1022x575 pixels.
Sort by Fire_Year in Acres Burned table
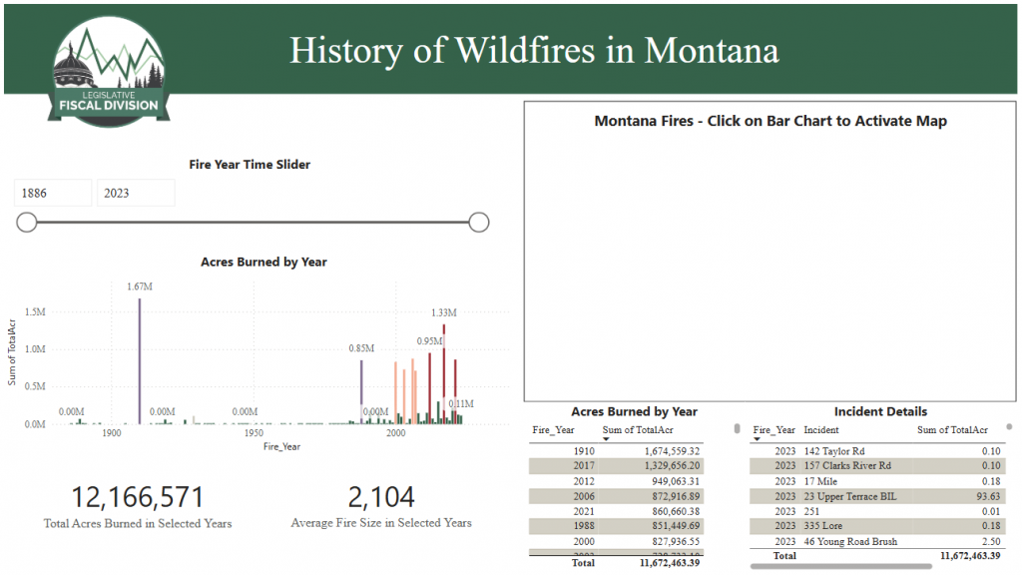pos(554,429)
